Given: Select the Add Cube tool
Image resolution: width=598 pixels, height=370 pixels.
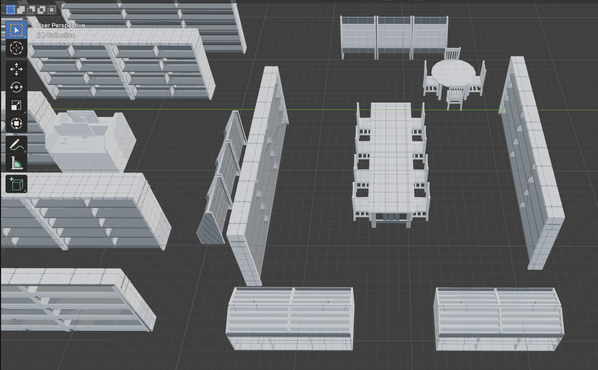Looking at the screenshot, I should pyautogui.click(x=16, y=184).
